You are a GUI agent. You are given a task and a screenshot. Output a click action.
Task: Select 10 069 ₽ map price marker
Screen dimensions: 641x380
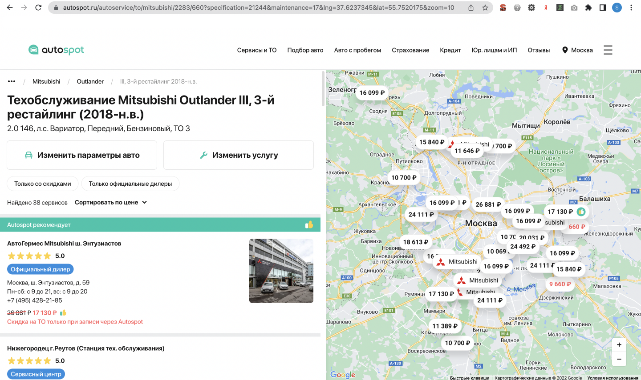click(x=496, y=252)
